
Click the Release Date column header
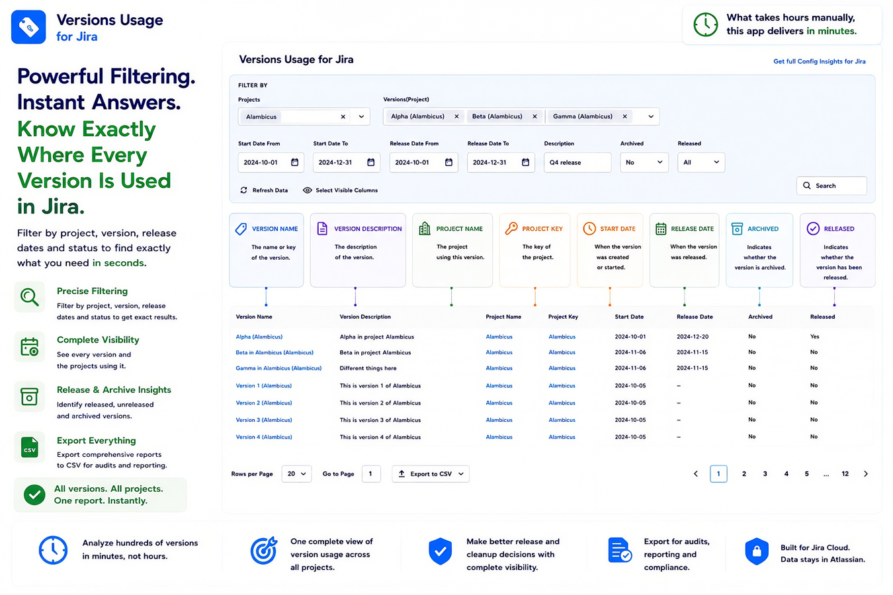click(x=695, y=317)
